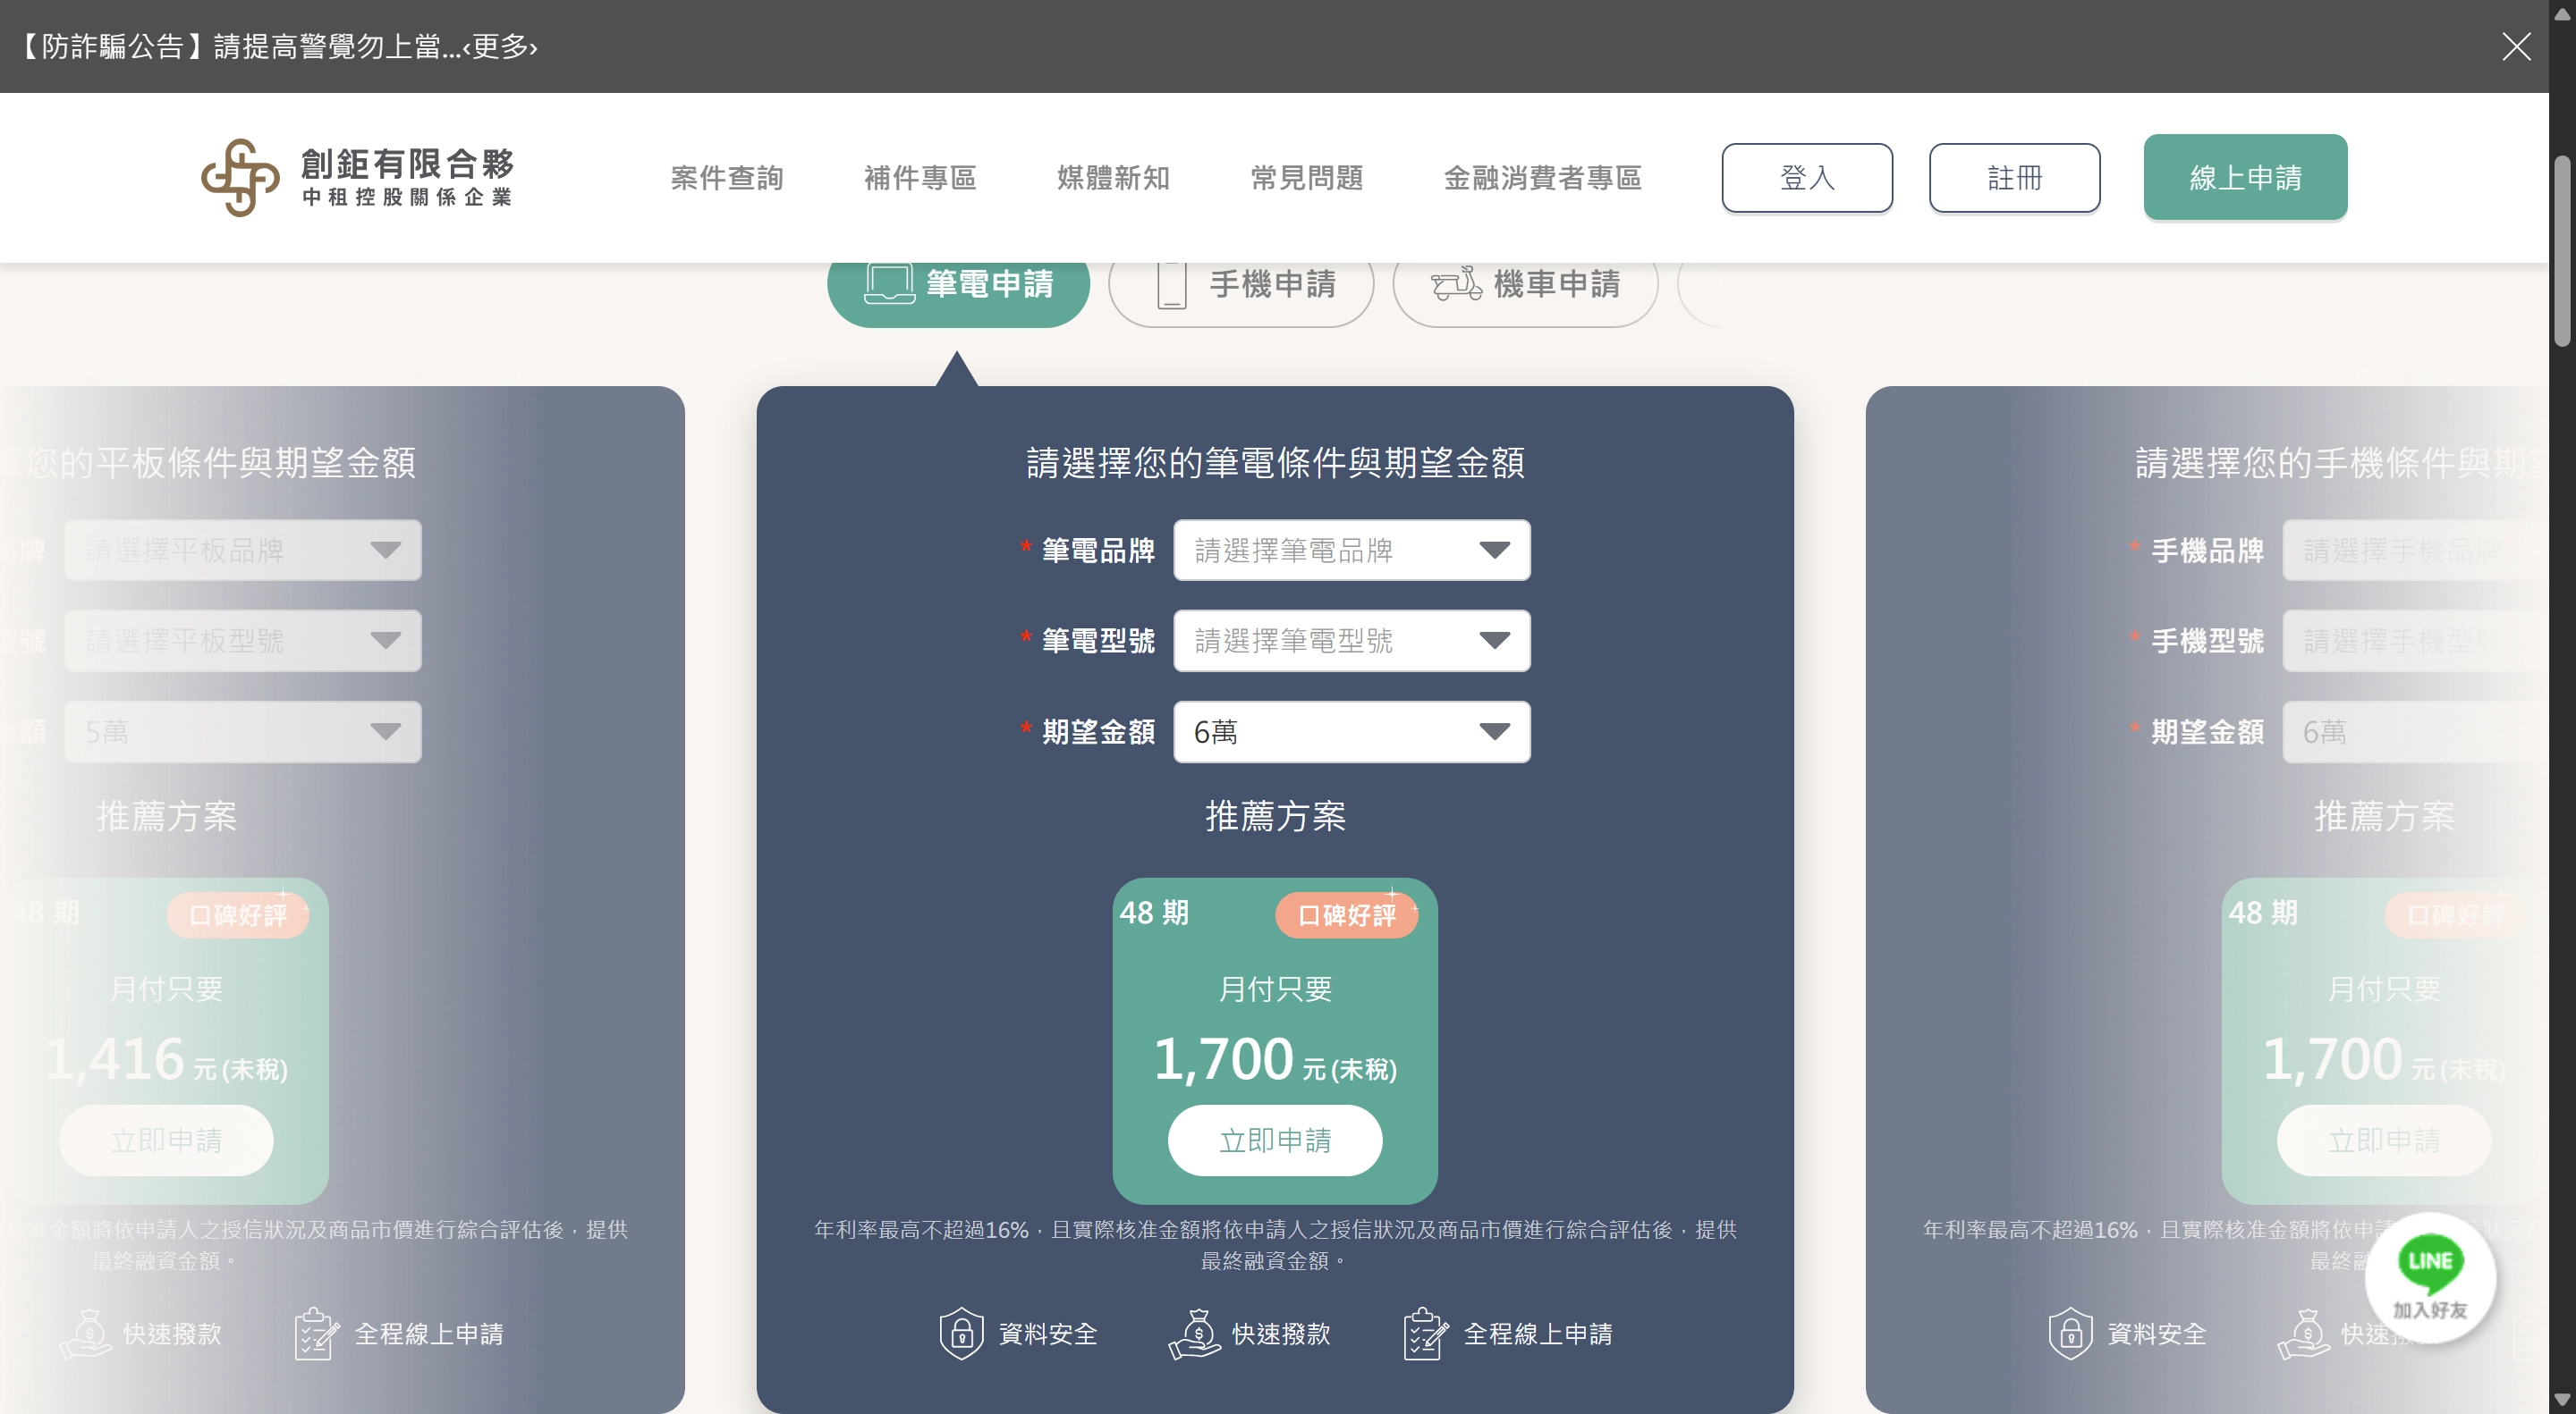
Task: Click the 請選擇您的筆電條件與期望金額 heading
Action: click(1275, 463)
